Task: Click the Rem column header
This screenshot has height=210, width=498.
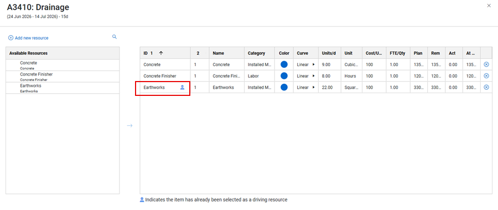Action: pos(437,53)
